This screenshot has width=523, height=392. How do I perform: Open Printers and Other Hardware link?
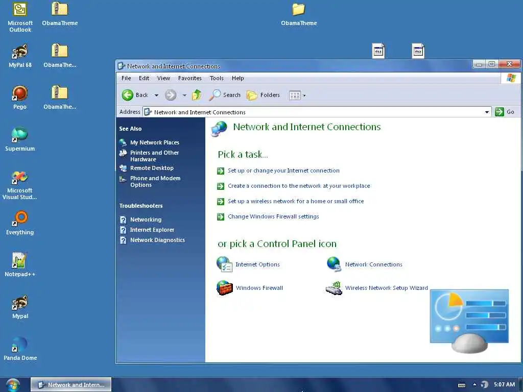coord(154,156)
